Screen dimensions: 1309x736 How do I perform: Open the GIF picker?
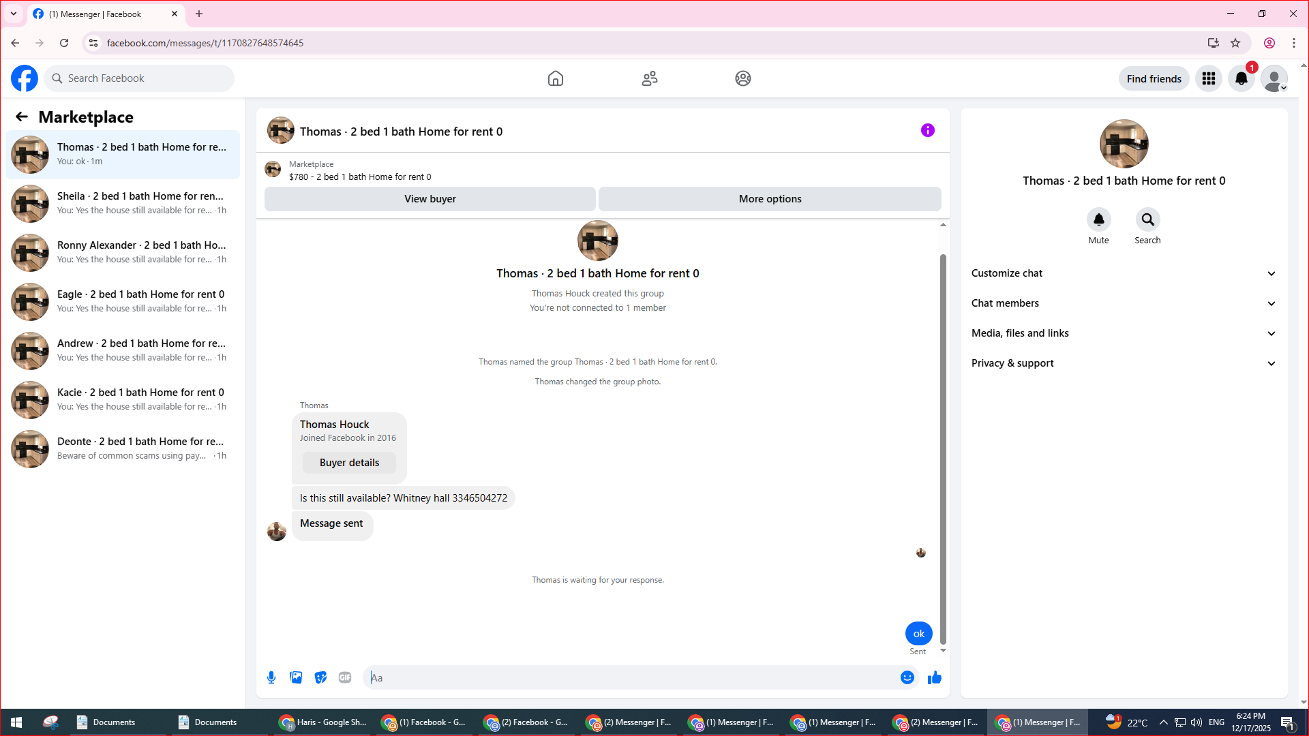(345, 677)
